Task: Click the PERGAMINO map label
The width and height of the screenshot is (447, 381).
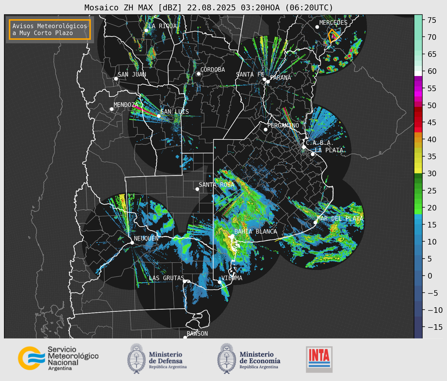Action: [283, 125]
